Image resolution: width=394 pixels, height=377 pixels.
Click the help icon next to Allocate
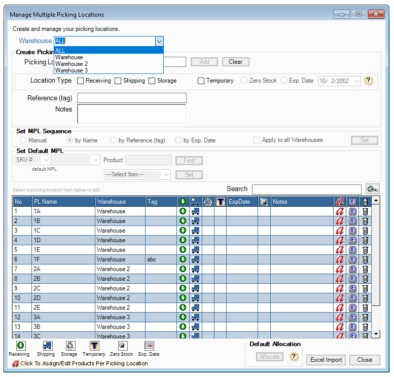[x=294, y=357]
